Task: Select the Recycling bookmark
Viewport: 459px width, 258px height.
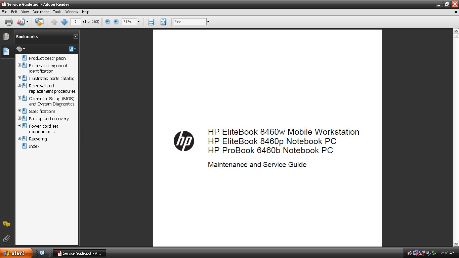Action: coord(38,139)
